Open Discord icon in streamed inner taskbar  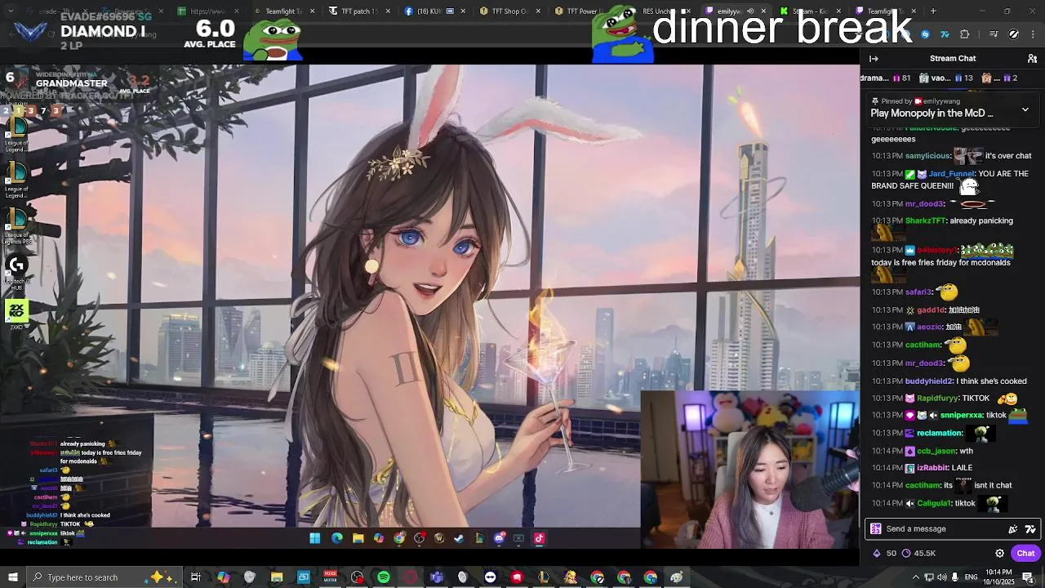(x=499, y=538)
